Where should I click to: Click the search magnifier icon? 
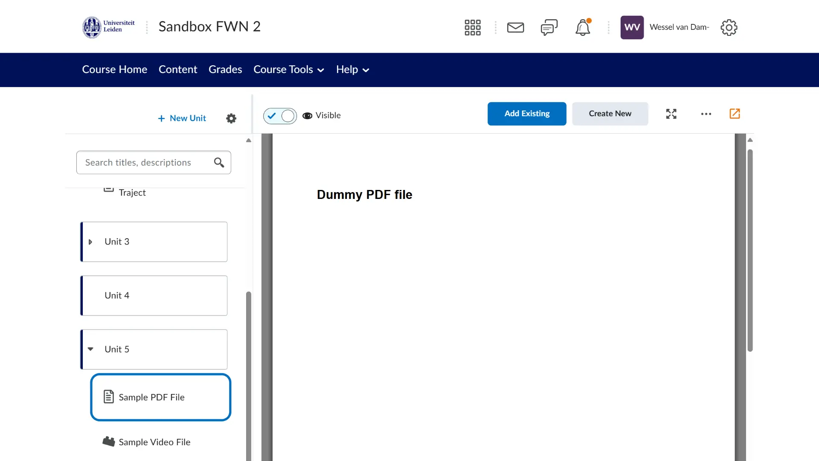[219, 162]
